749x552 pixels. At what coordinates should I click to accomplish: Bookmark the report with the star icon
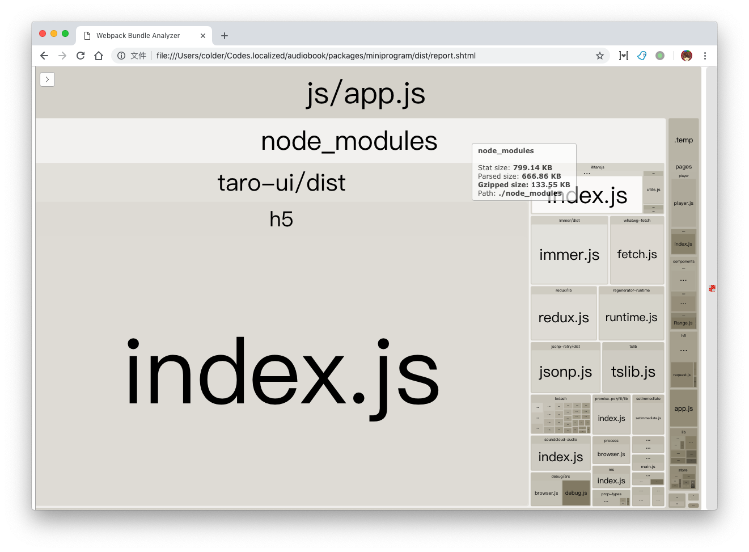[600, 56]
